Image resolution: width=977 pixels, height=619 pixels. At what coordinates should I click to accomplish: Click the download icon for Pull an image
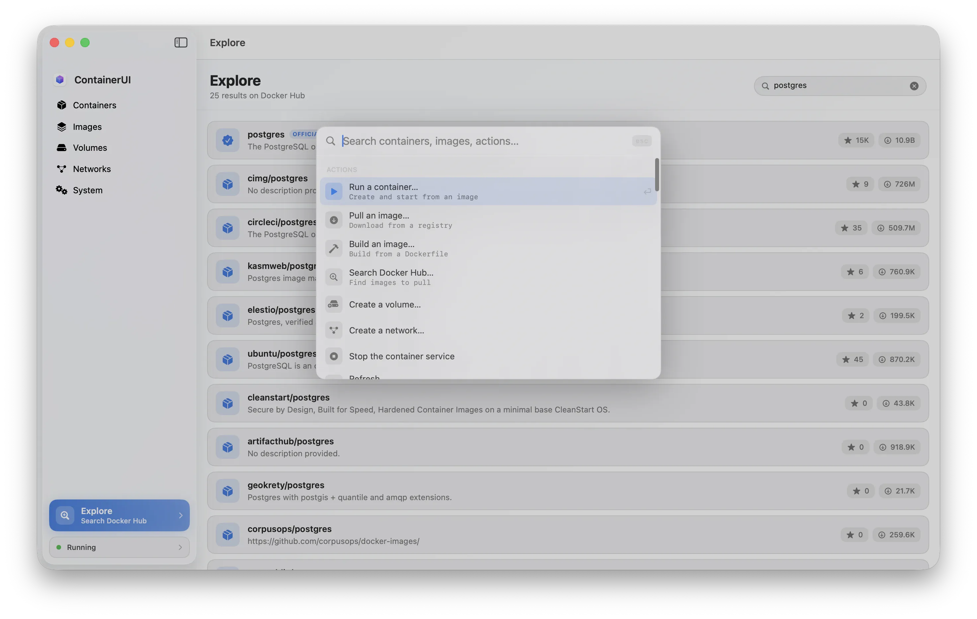click(x=334, y=220)
